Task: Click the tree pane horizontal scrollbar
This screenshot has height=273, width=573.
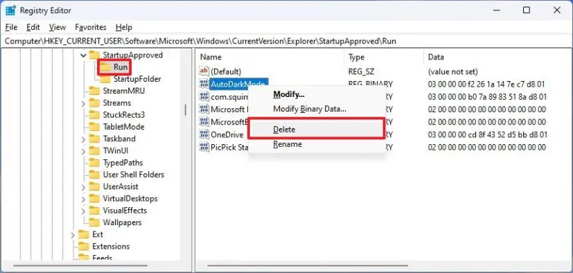Action: pyautogui.click(x=80, y=265)
